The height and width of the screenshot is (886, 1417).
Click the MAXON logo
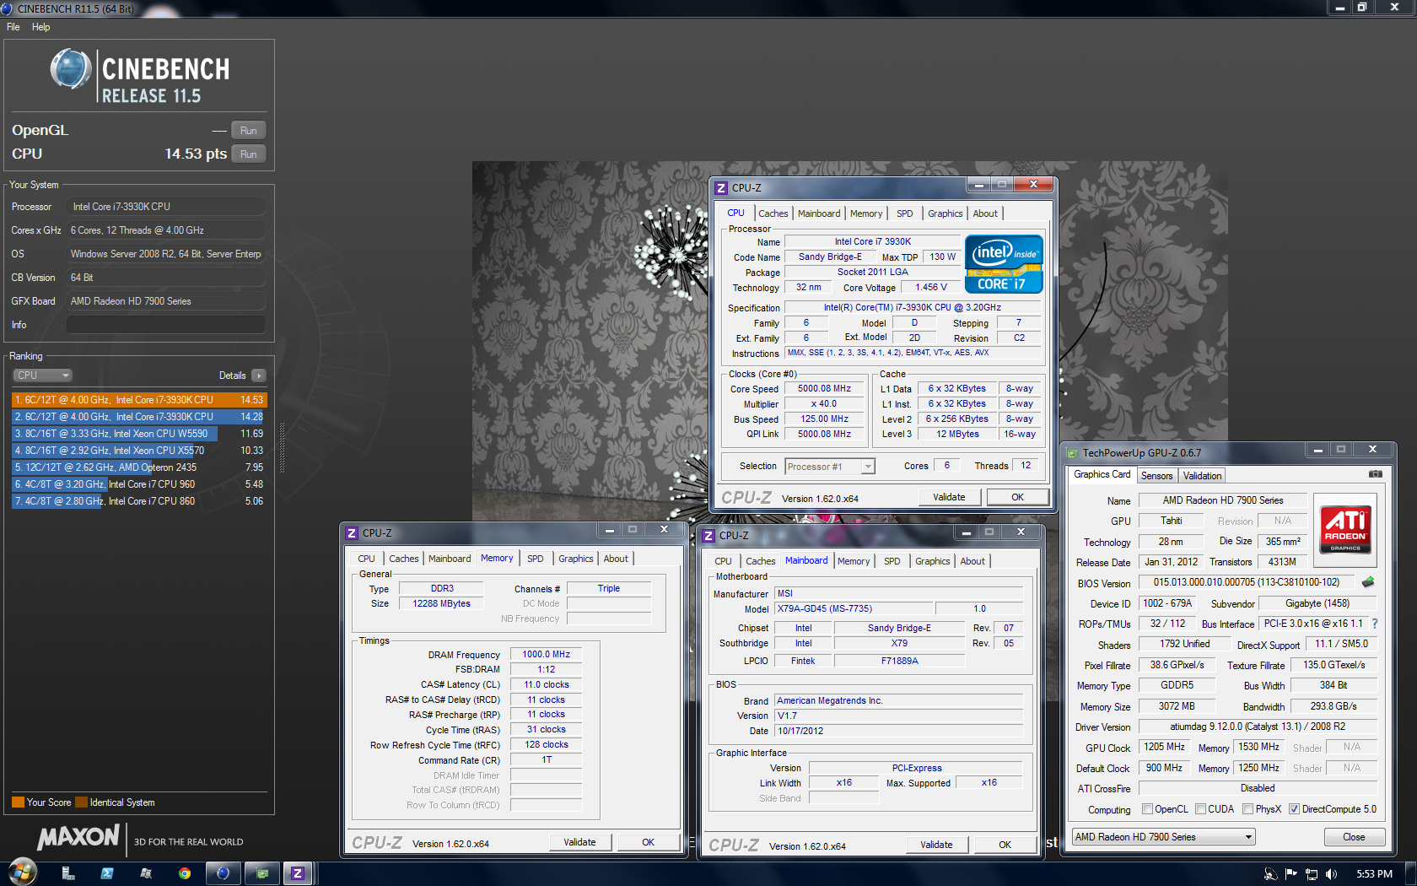click(78, 837)
